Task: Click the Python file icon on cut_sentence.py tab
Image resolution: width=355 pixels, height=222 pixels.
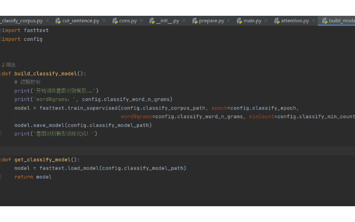Action: (x=58, y=21)
